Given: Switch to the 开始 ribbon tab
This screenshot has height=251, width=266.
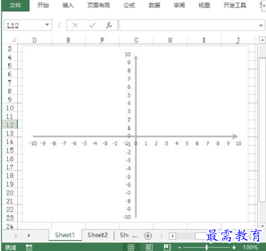Looking at the screenshot, I should point(43,5).
